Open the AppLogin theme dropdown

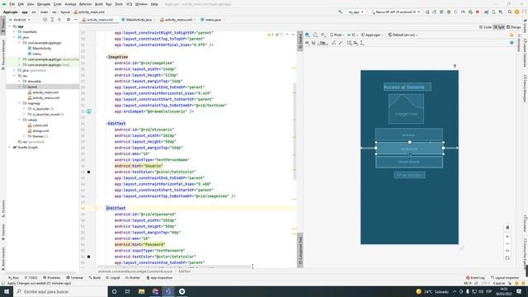pos(372,35)
